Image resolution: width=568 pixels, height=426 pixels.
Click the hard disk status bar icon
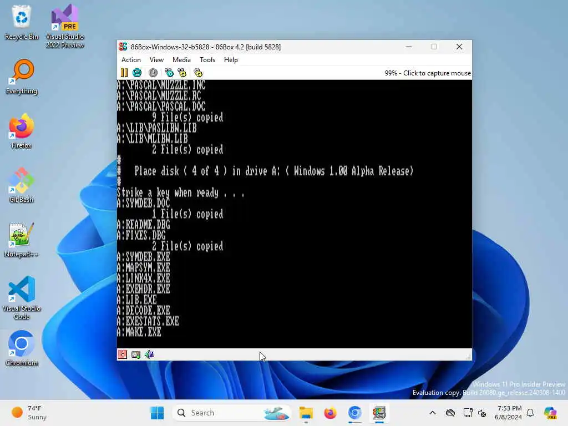point(136,354)
